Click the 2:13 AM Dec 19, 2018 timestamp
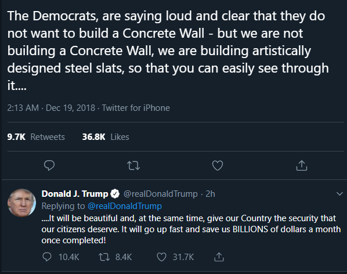 point(51,108)
